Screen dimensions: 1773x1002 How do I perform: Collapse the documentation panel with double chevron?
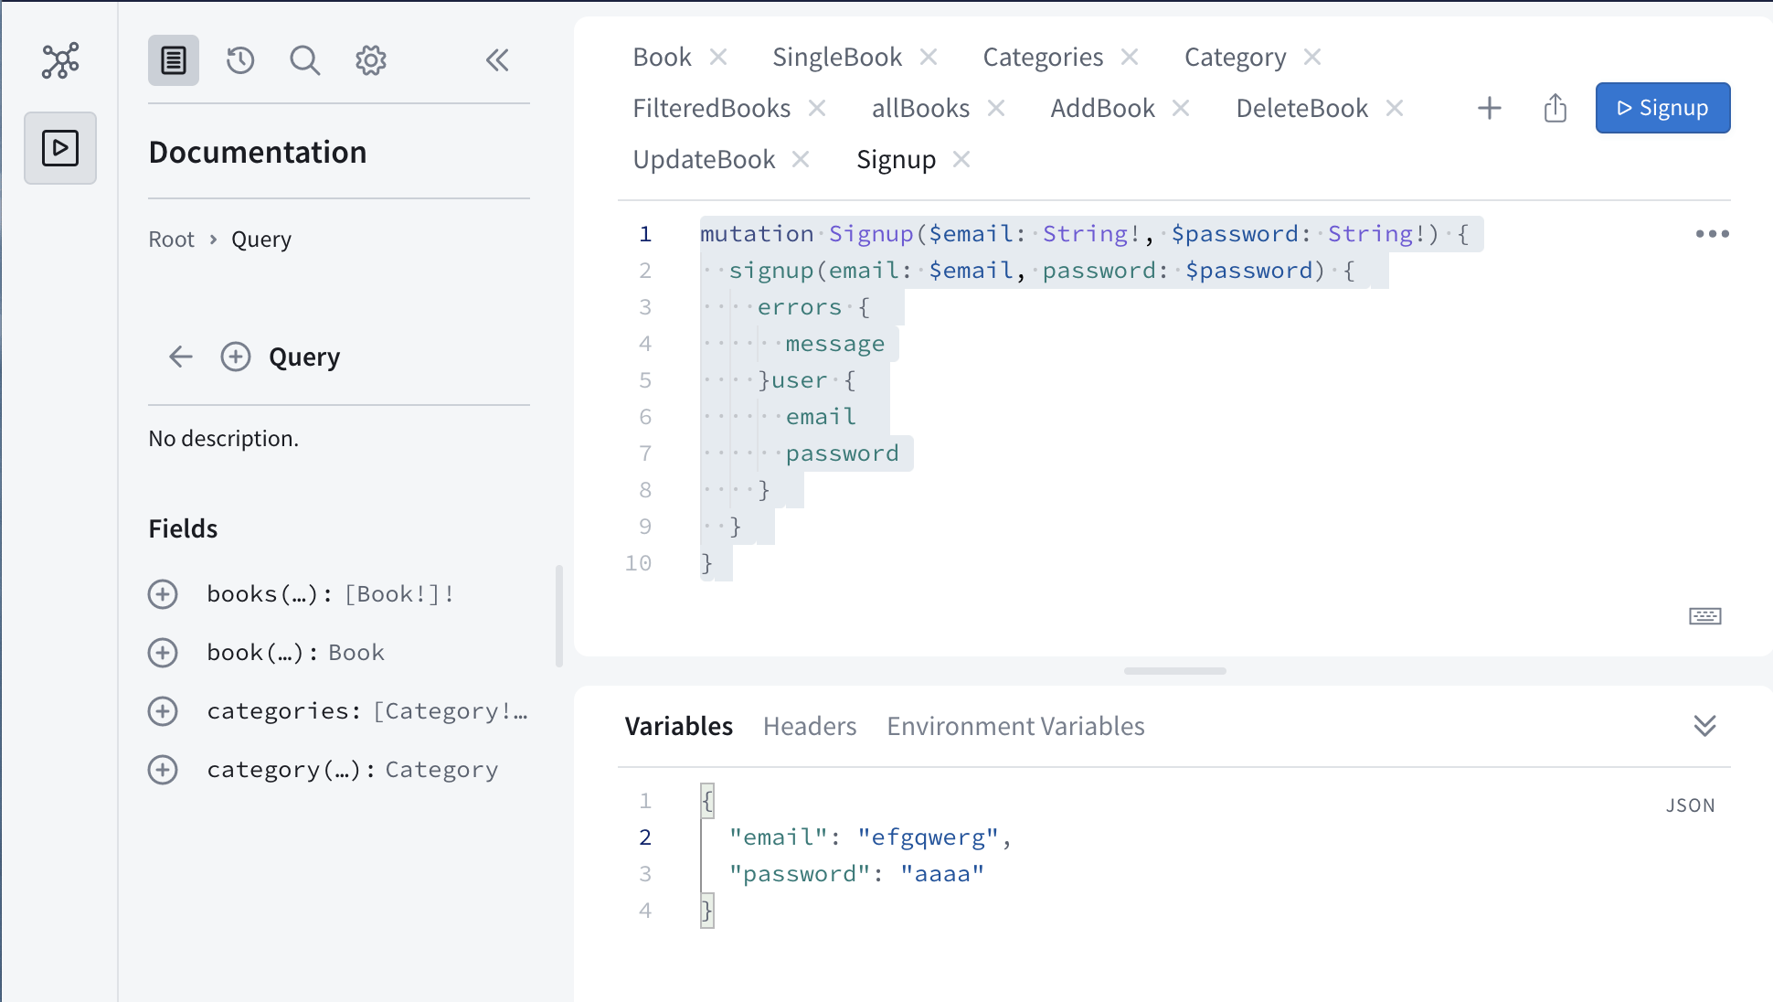497,60
